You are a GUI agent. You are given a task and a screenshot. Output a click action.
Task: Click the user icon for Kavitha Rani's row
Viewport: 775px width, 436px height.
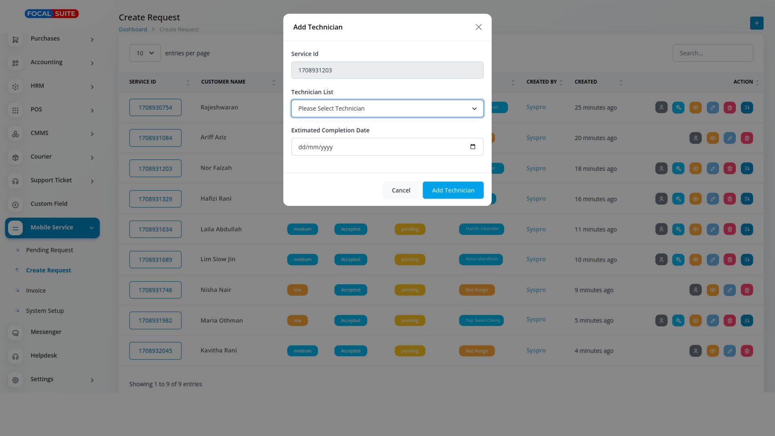pos(695,351)
